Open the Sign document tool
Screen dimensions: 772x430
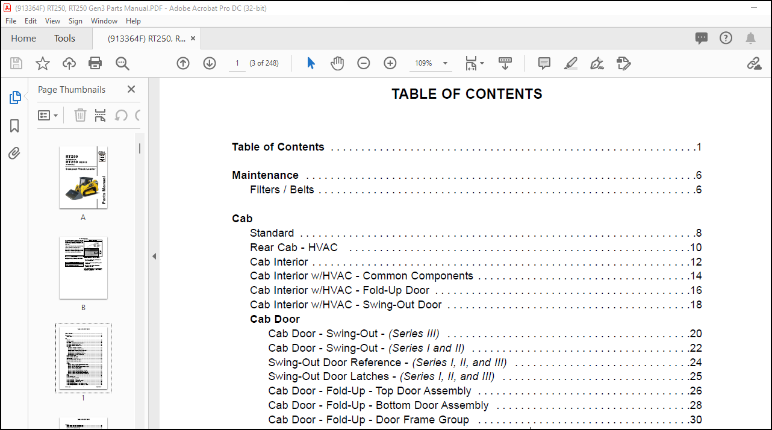point(597,63)
